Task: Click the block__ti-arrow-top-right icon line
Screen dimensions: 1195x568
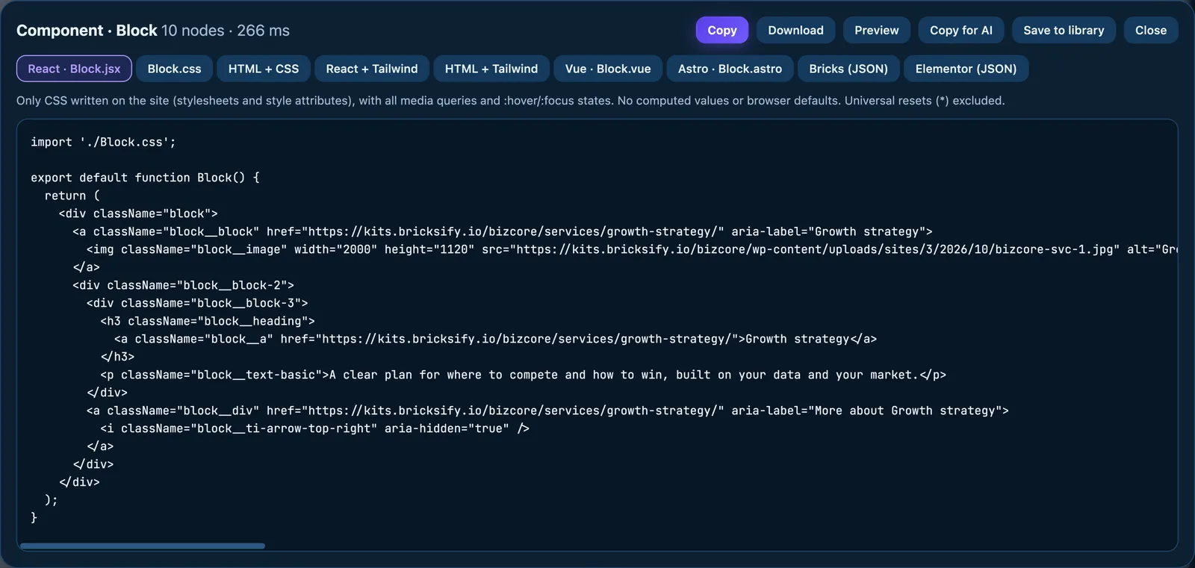Action: [314, 428]
